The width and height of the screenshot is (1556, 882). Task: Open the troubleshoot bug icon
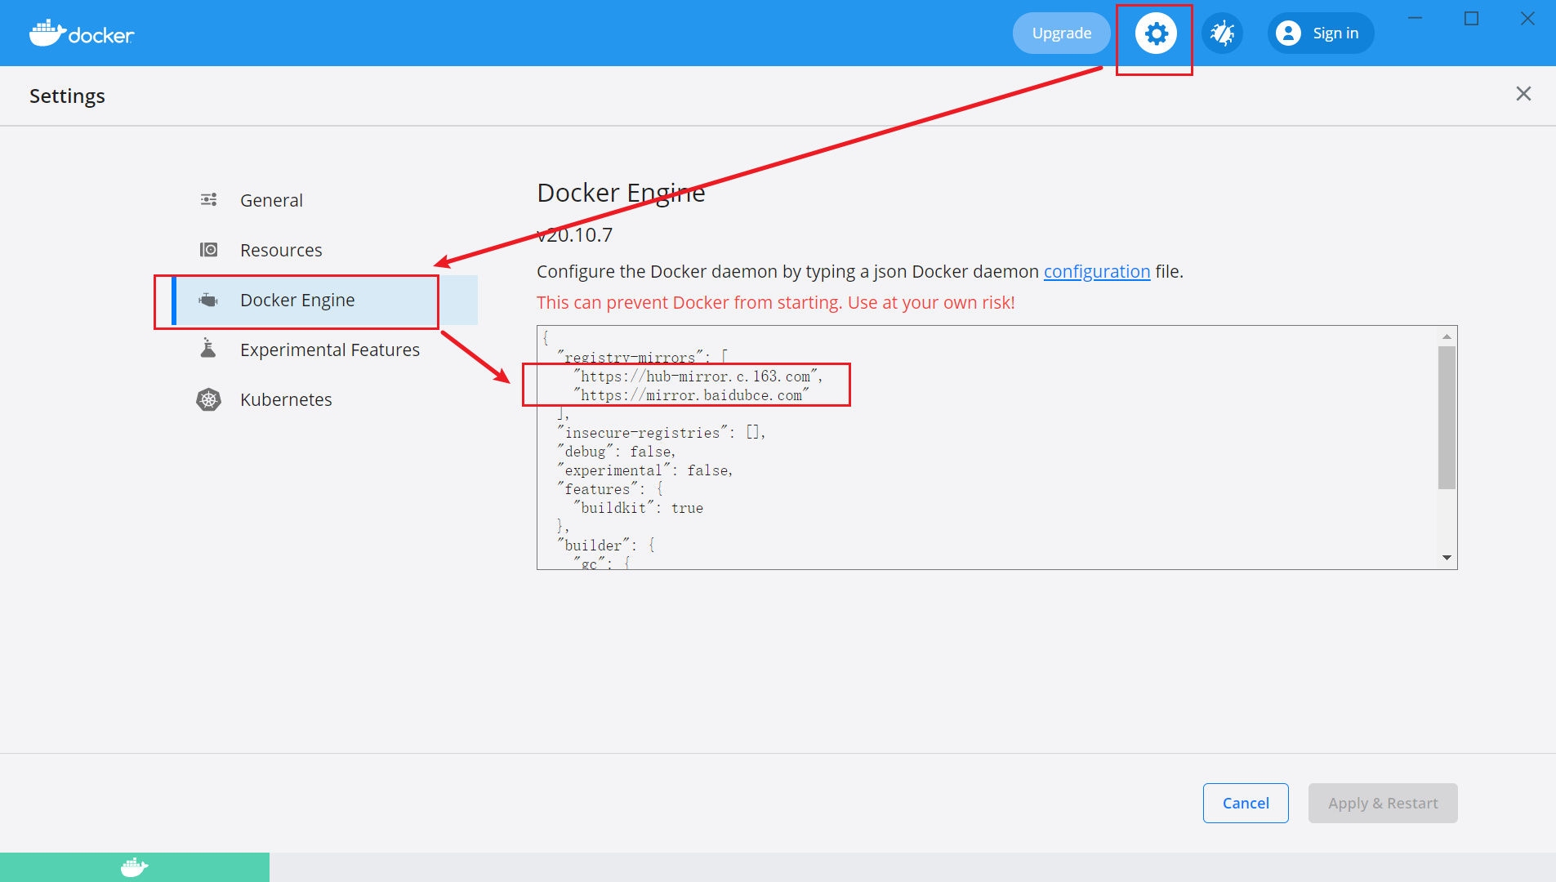pyautogui.click(x=1222, y=33)
